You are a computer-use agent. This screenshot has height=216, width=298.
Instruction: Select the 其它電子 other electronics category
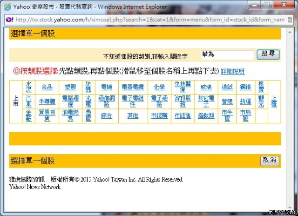pyautogui.click(x=206, y=101)
